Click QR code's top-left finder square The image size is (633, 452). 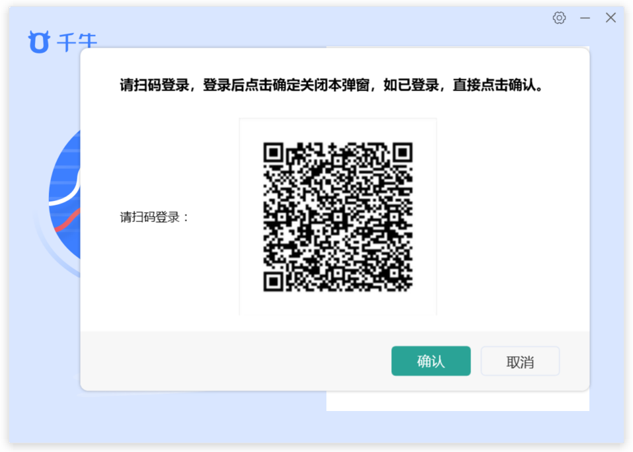point(274,153)
